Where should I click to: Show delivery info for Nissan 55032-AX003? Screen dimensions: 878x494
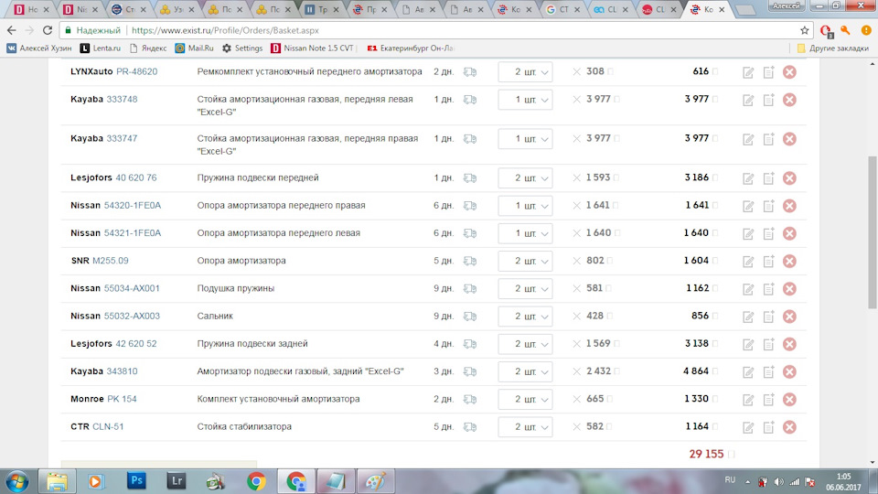pyautogui.click(x=470, y=317)
